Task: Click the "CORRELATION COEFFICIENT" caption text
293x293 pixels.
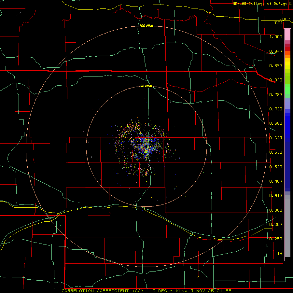Action: (x=95, y=291)
